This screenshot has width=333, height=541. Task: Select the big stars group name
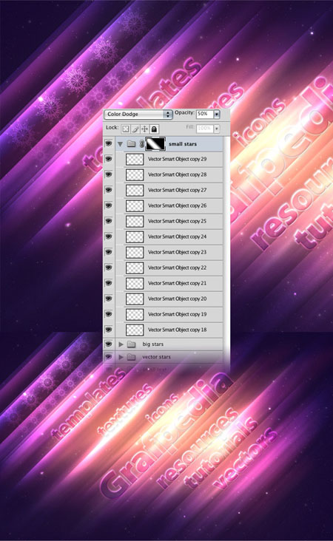point(153,344)
